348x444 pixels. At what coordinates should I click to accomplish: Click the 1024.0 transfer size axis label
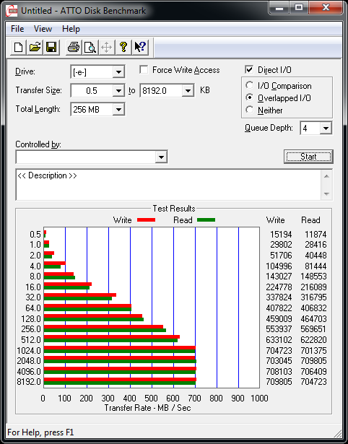tap(29, 351)
